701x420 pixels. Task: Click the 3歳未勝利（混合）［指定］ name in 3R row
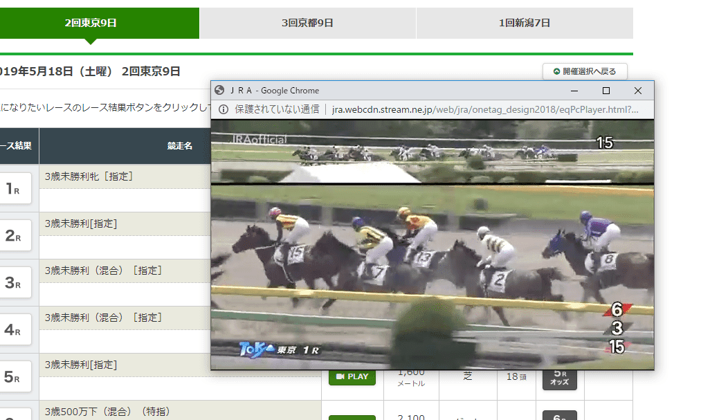[103, 271]
